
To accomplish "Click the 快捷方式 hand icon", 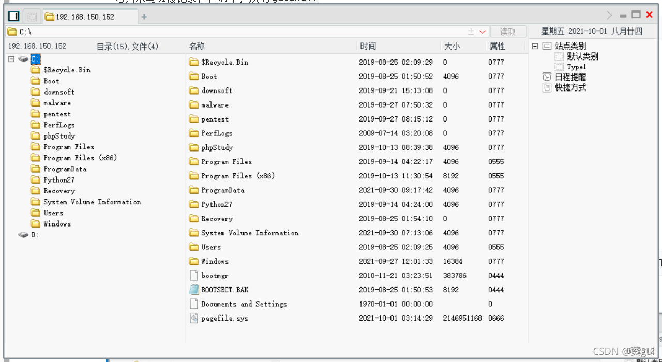I will [547, 87].
